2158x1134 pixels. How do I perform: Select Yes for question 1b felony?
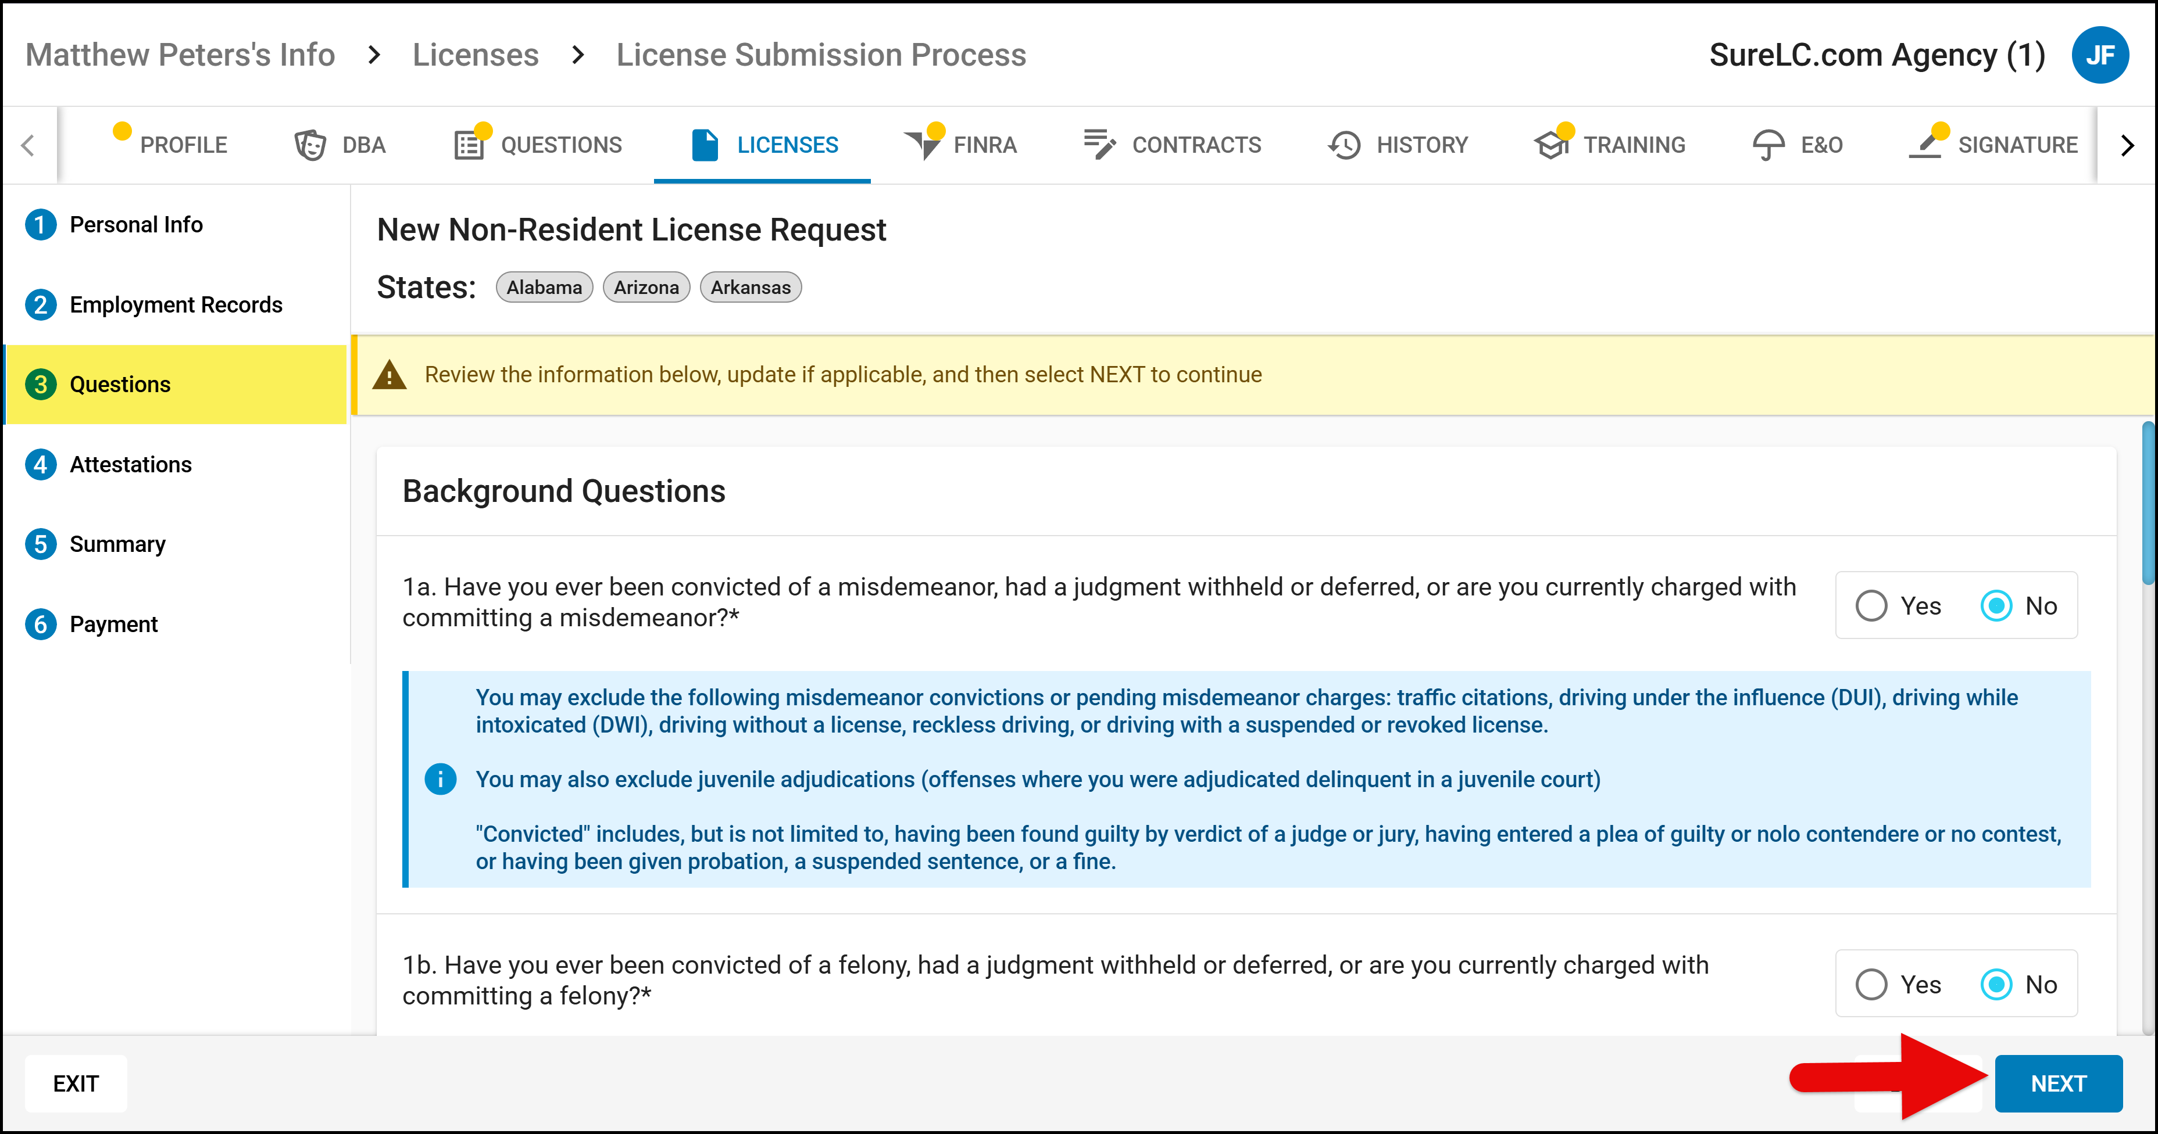click(x=1871, y=984)
